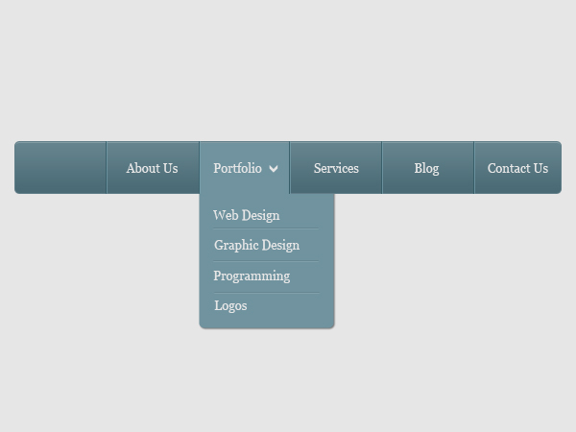
Task: Collapse the Portfolio dropdown menu
Action: 245,167
